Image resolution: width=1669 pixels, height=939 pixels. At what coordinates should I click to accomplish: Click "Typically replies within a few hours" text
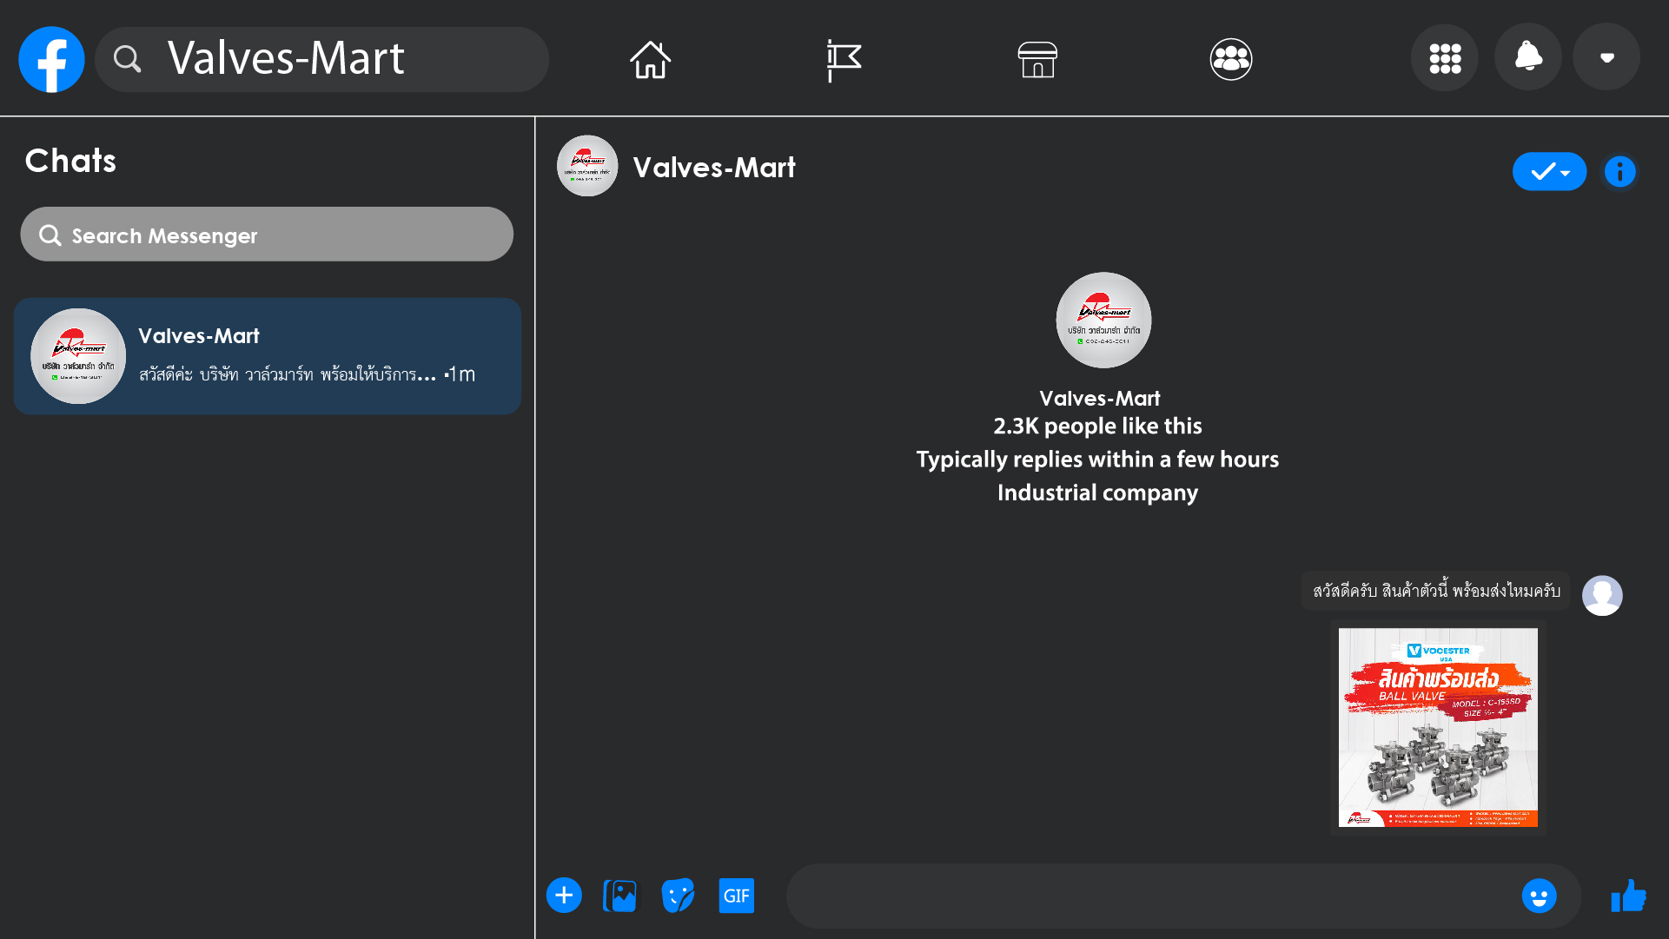[1097, 460]
